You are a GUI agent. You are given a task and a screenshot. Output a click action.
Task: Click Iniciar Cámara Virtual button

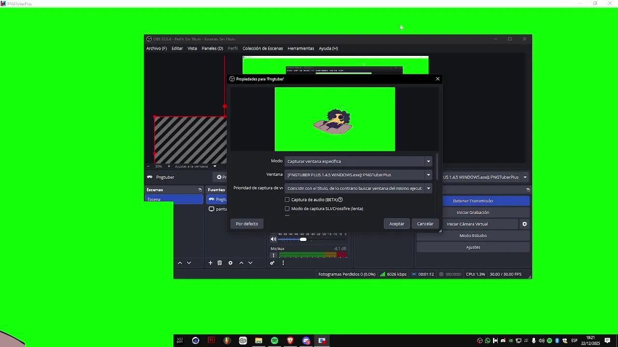(x=467, y=224)
